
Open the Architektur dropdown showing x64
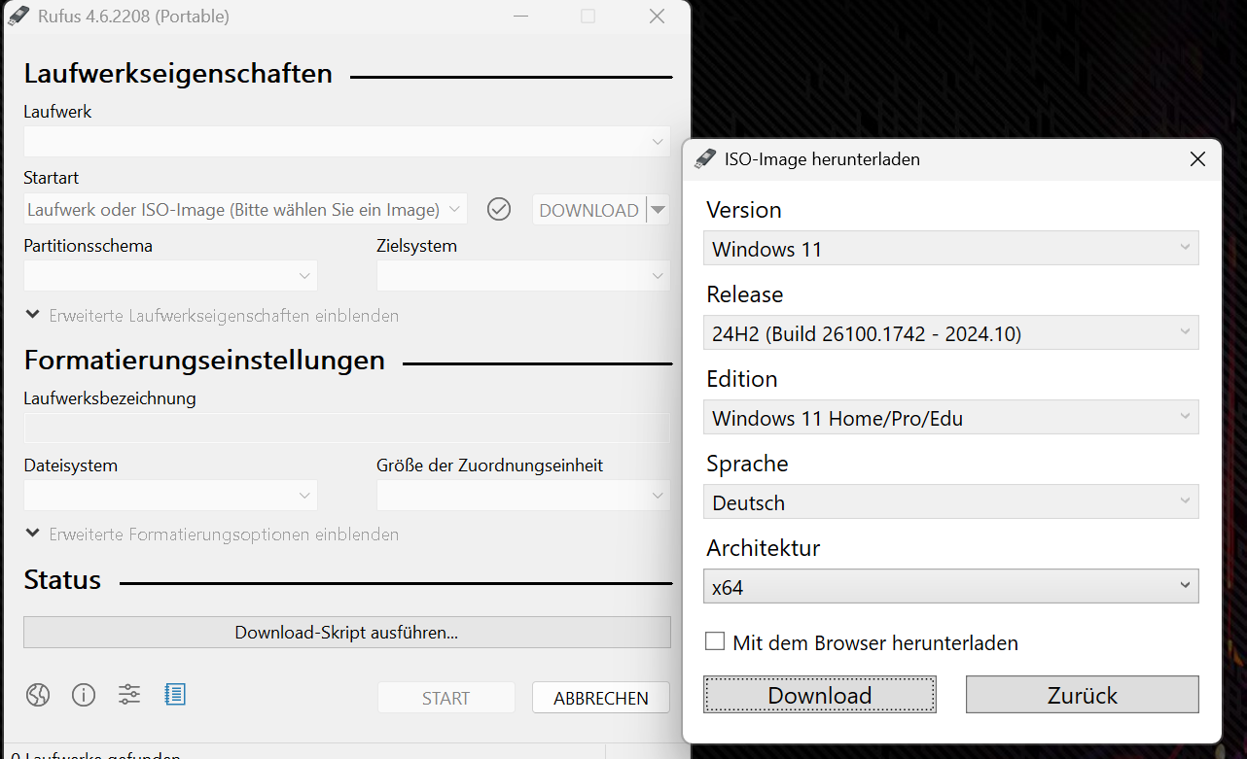pos(951,586)
